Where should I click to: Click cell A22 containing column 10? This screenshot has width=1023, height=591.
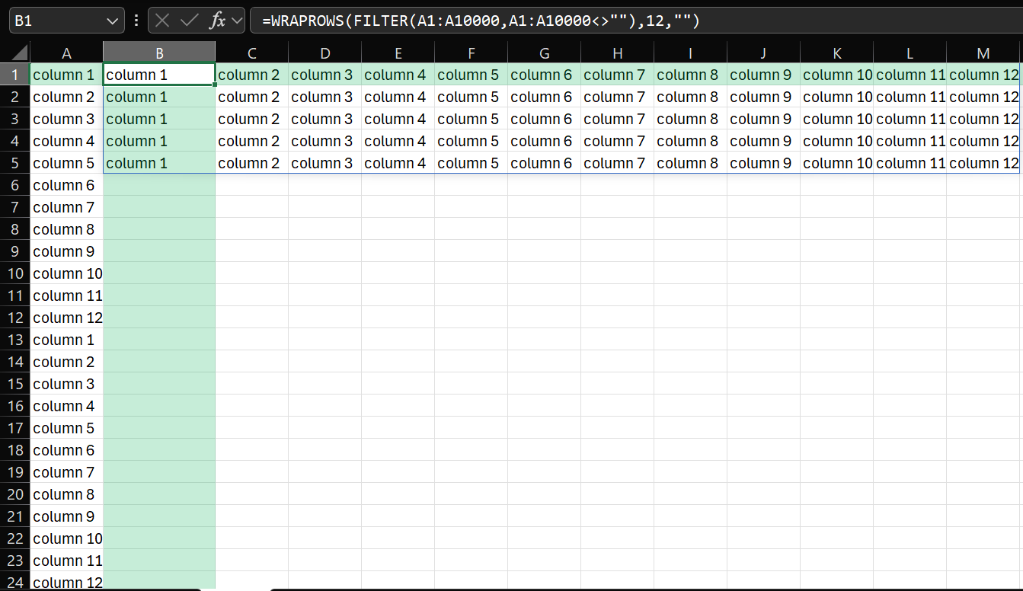(67, 538)
